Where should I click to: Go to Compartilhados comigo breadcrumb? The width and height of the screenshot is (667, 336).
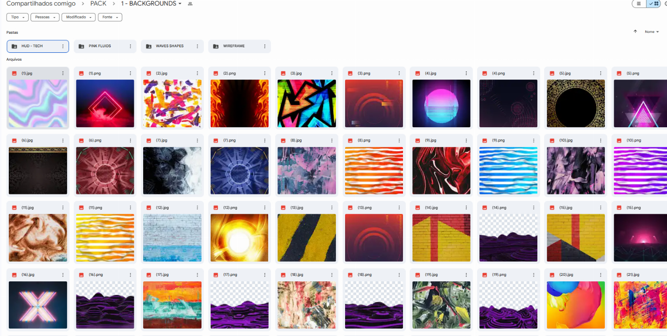point(41,4)
